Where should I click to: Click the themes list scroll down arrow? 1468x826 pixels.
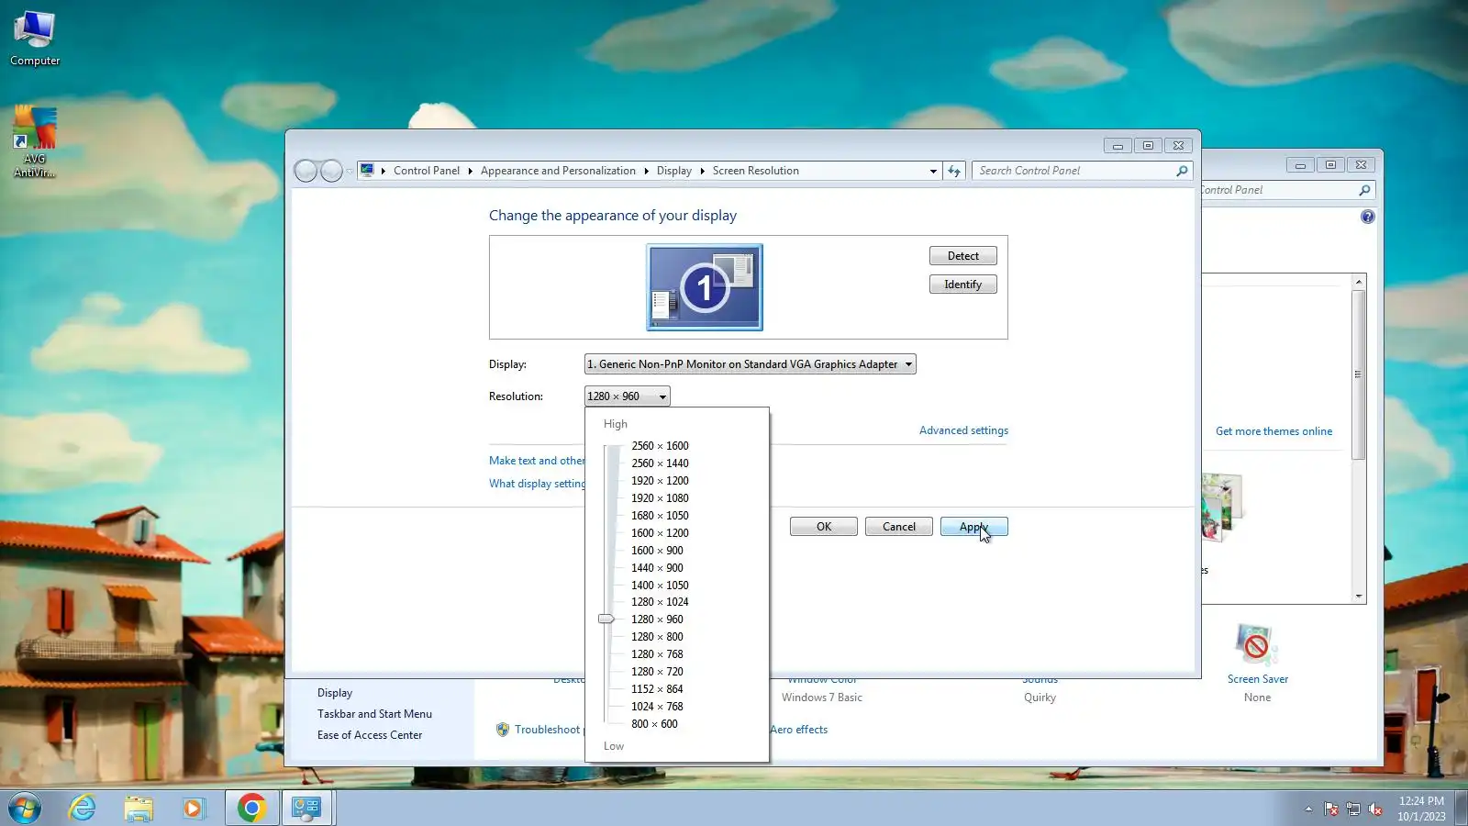[1359, 596]
